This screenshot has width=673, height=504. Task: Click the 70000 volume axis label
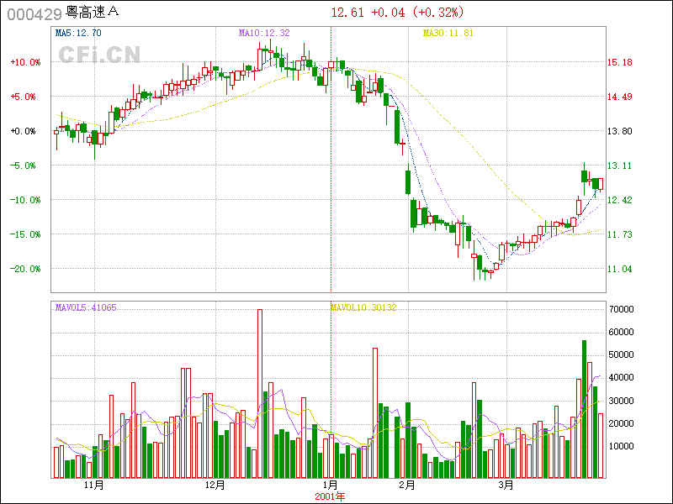pyautogui.click(x=622, y=310)
